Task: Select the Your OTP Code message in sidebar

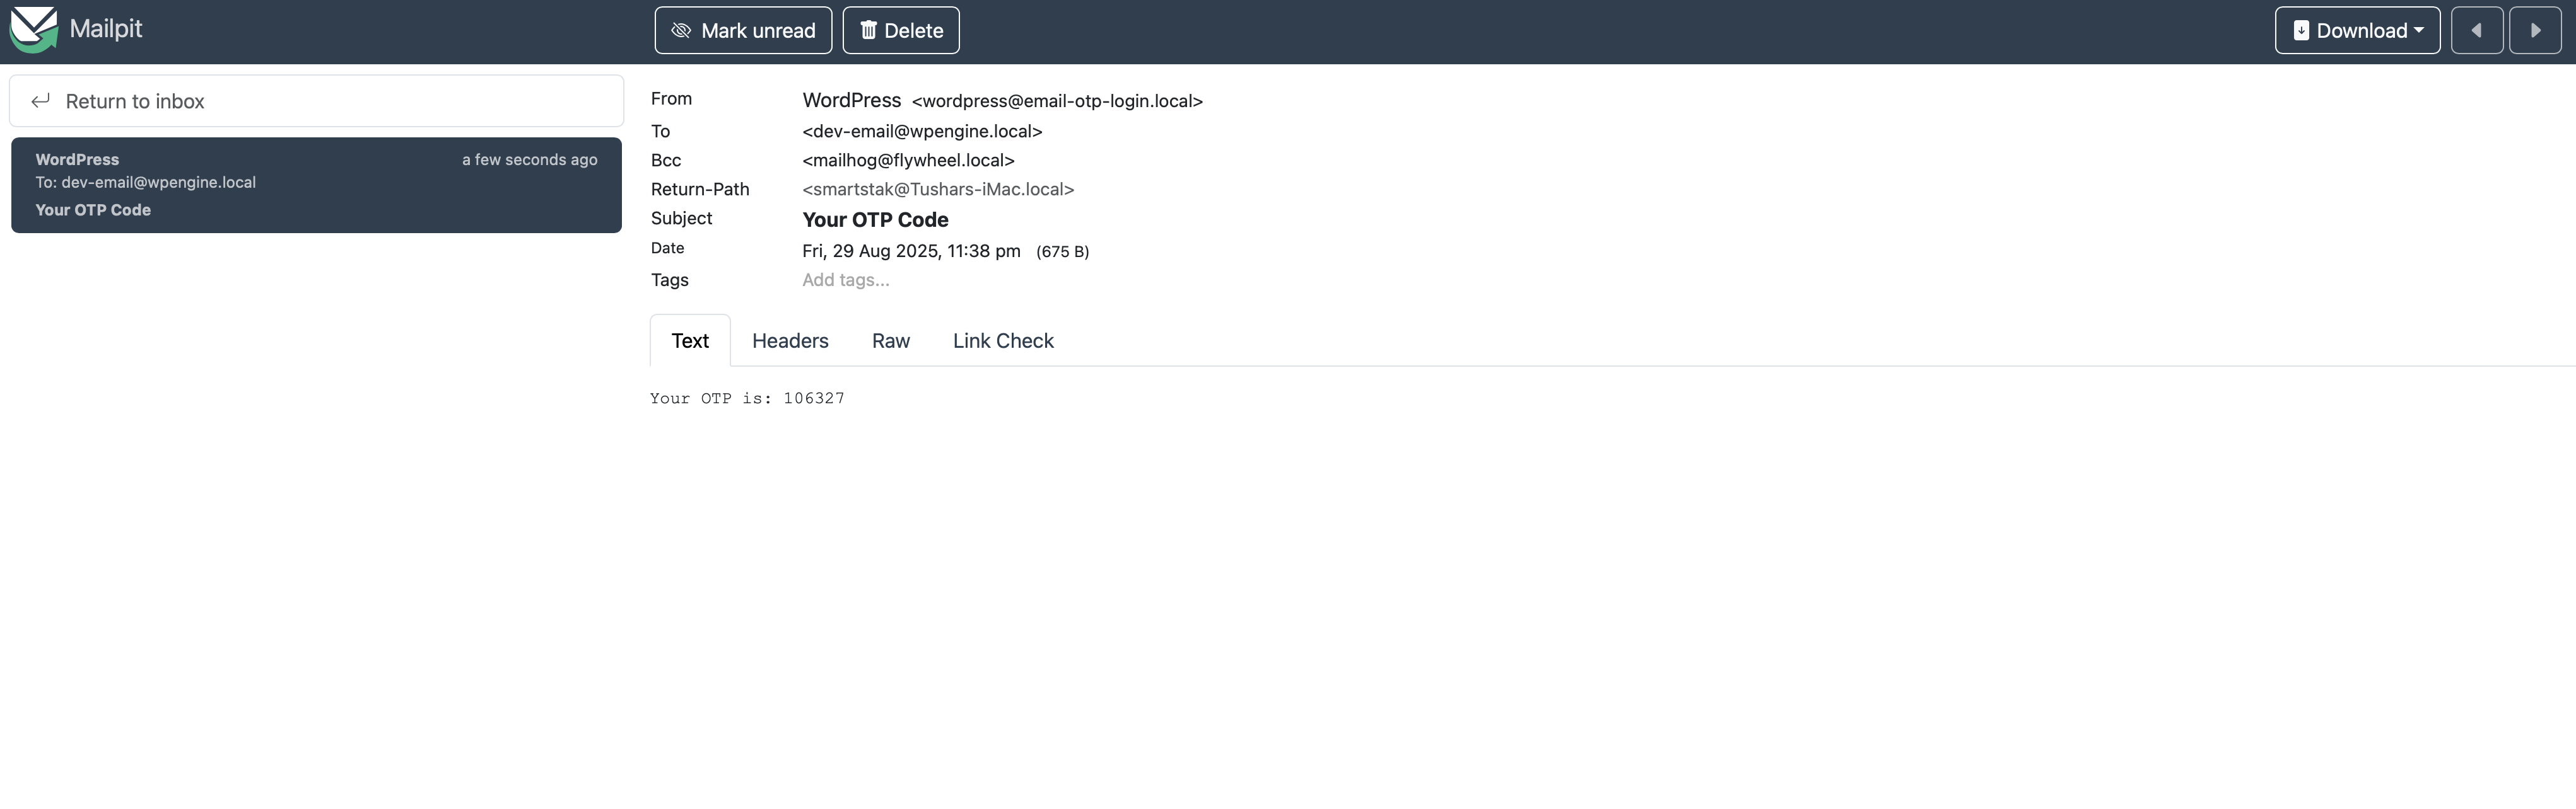Action: [315, 185]
